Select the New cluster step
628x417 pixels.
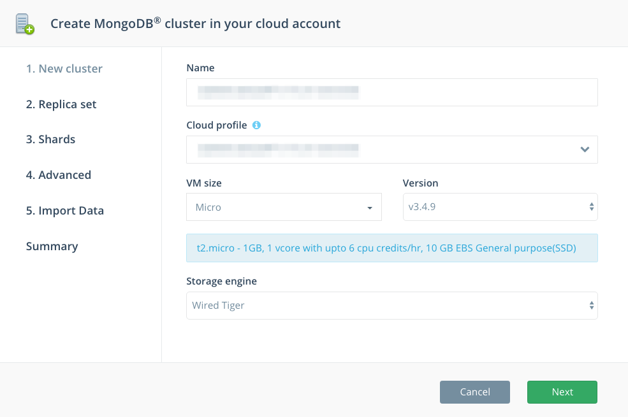[64, 69]
